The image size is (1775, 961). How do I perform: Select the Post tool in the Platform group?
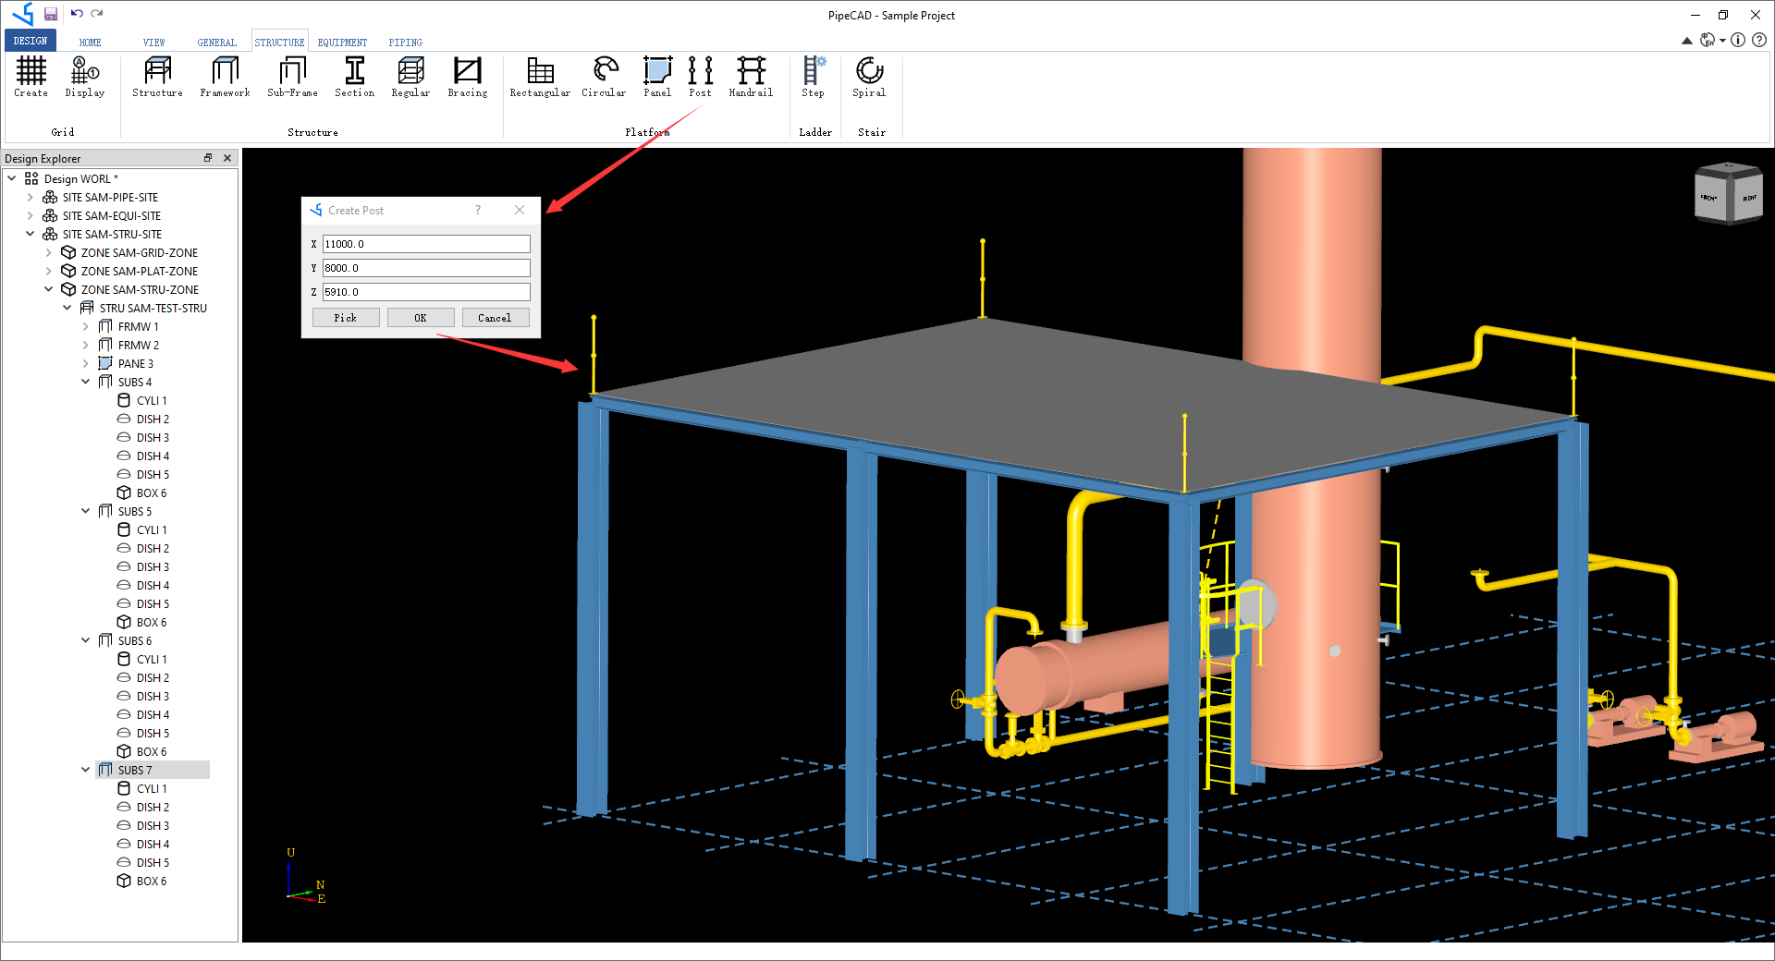(700, 79)
